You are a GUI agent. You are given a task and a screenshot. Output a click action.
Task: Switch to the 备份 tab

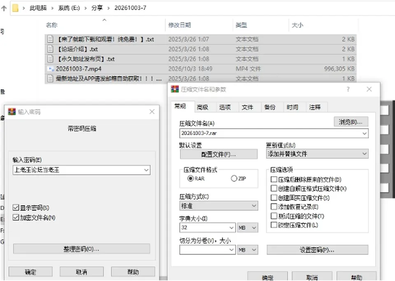click(x=270, y=108)
